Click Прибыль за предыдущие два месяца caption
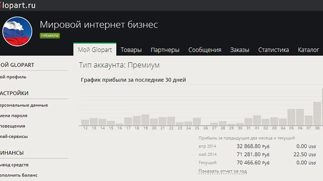Viewport: 323px width, 181px height. pyautogui.click(x=247, y=138)
